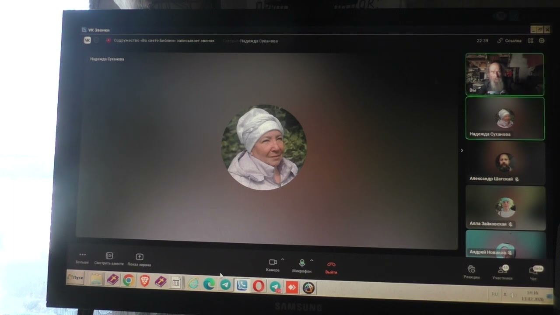Switch RU keyboard language indicator
Viewport: 560px width, 315px height.
point(494,294)
